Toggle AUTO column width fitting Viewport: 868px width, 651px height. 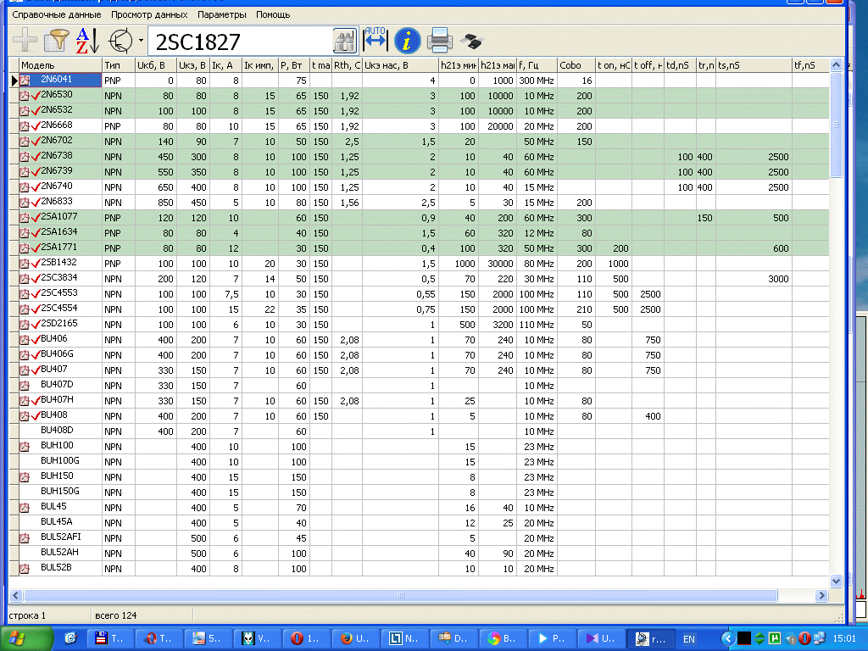coord(376,40)
